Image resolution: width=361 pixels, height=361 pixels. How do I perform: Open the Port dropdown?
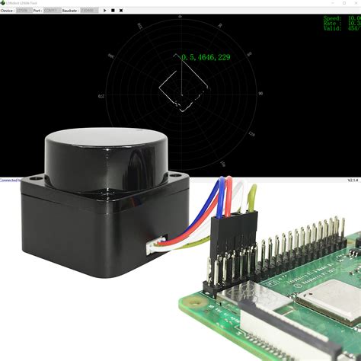53,11
